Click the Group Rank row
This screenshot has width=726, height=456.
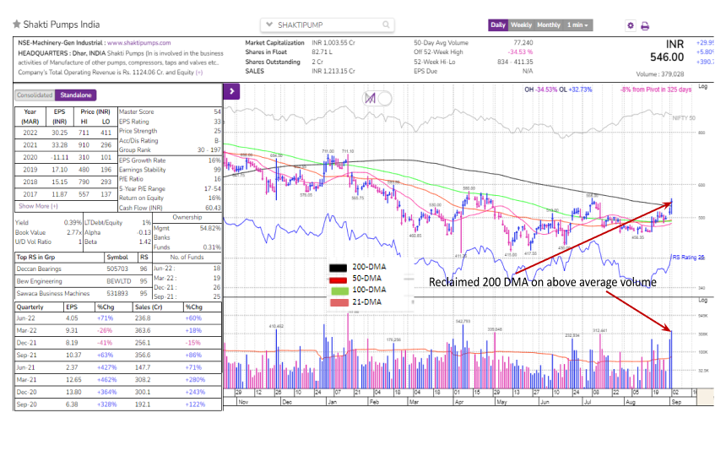[170, 150]
